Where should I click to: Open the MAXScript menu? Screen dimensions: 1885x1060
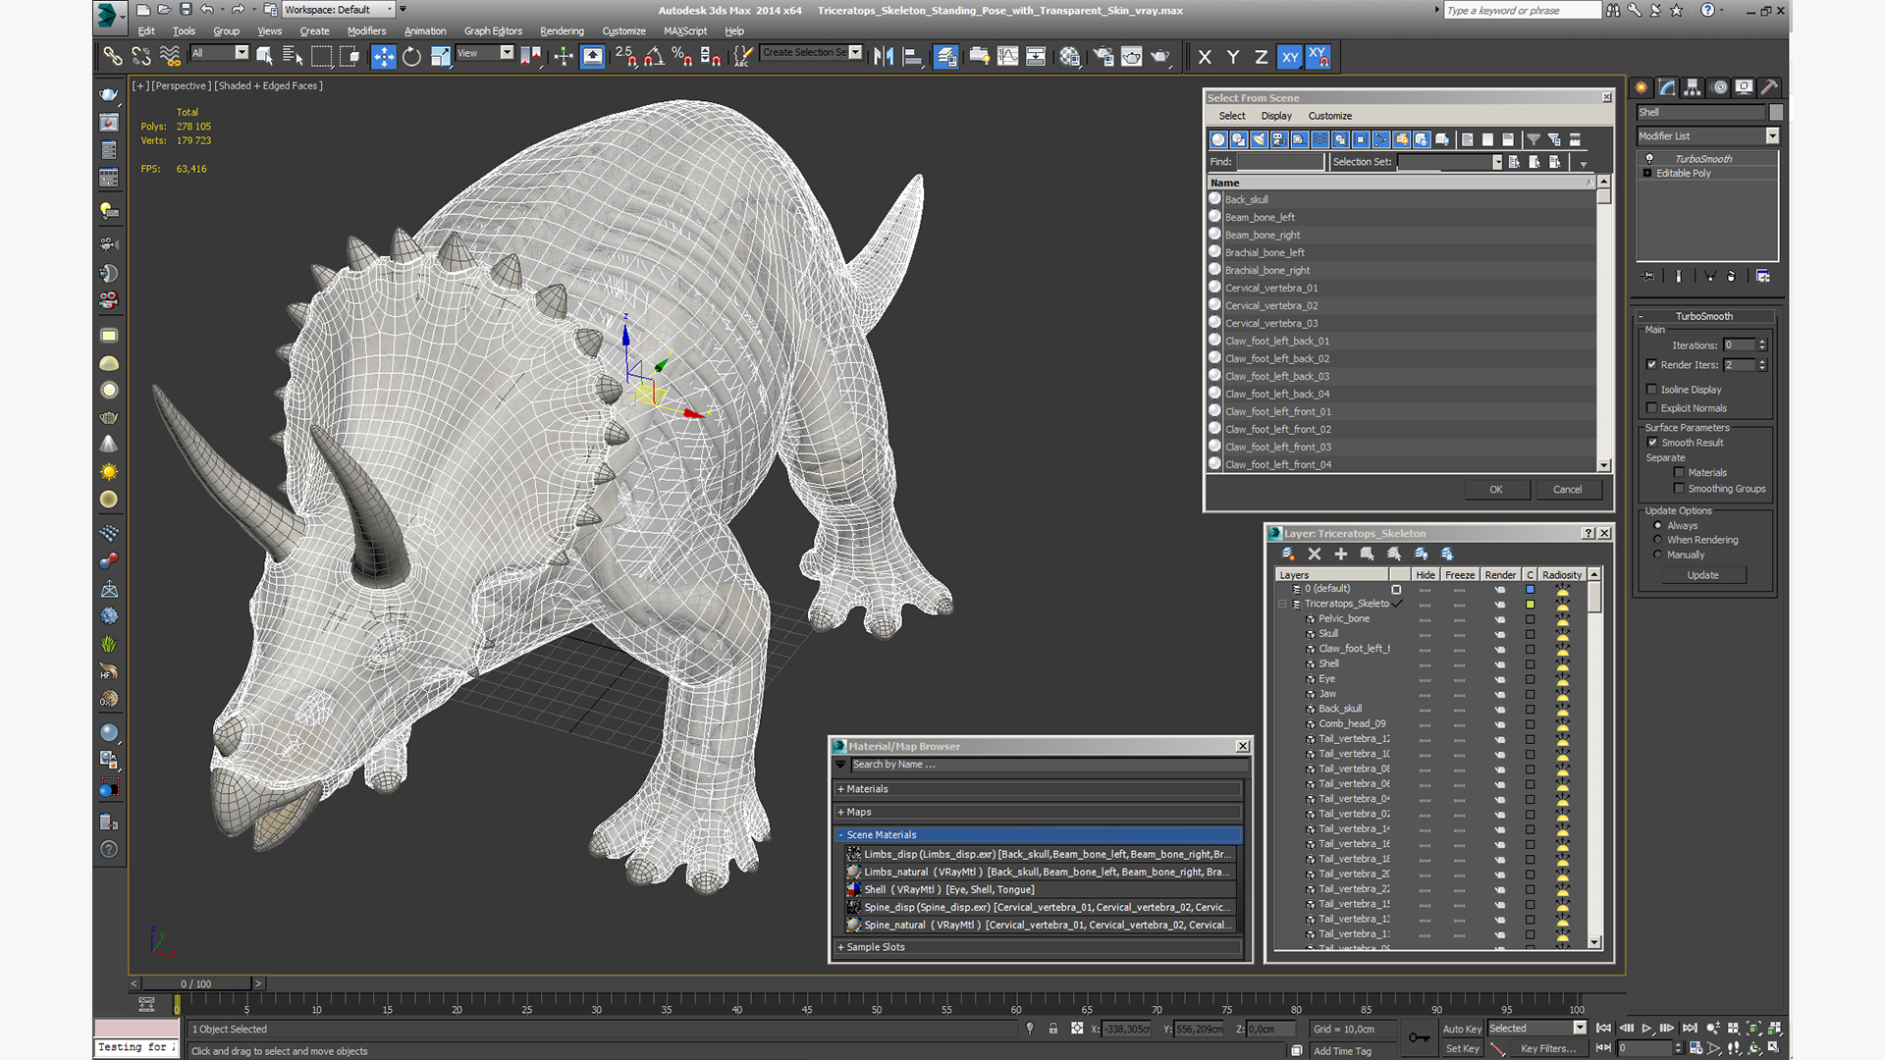[x=685, y=31]
